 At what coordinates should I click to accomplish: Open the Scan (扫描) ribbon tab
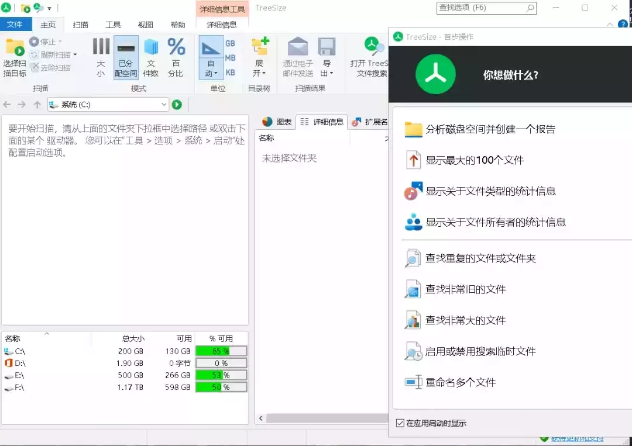(80, 25)
